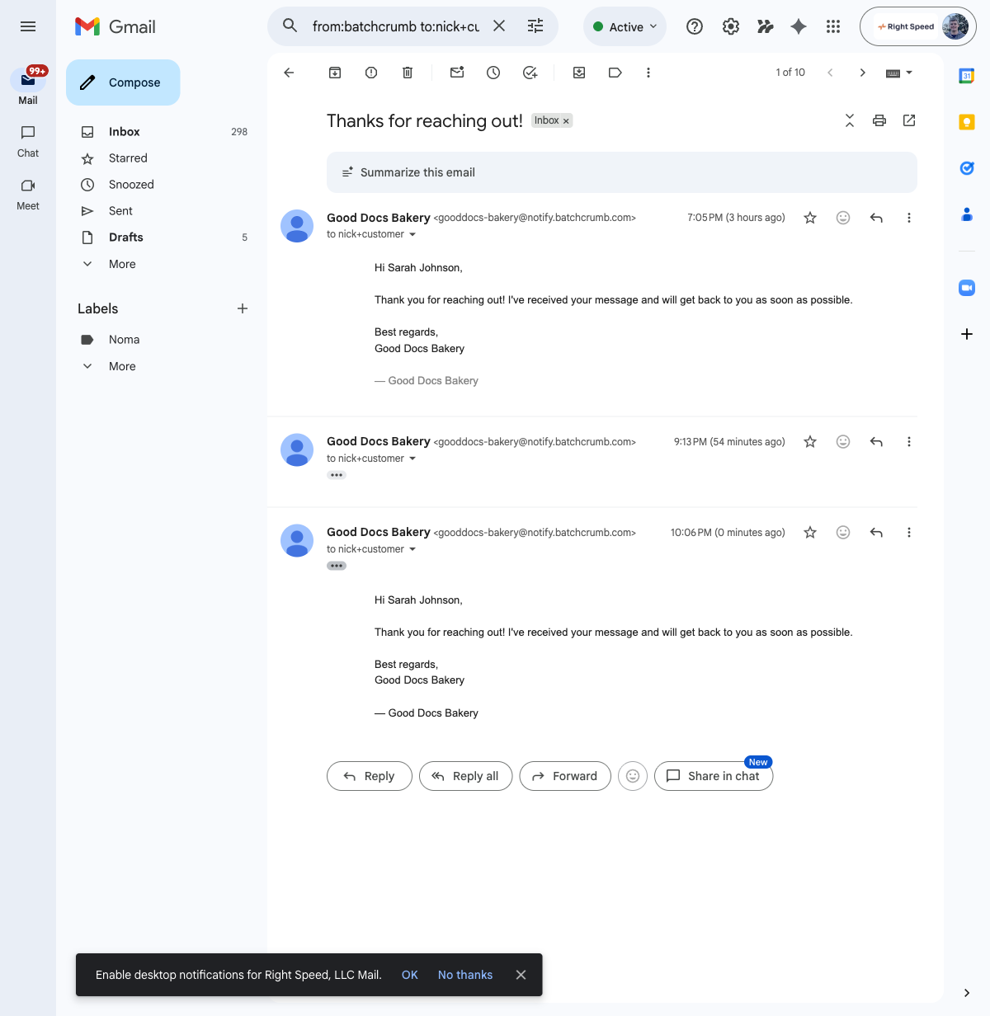Remove the Inbox label from conversation

point(566,121)
